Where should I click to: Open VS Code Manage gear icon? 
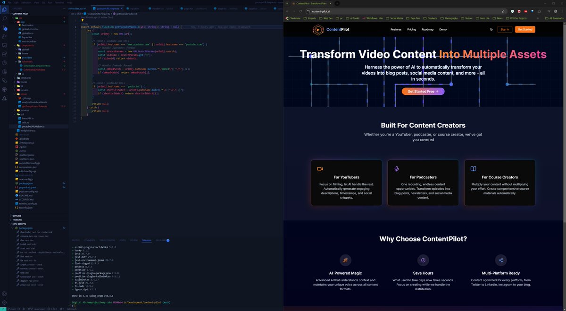pyautogui.click(x=4, y=302)
